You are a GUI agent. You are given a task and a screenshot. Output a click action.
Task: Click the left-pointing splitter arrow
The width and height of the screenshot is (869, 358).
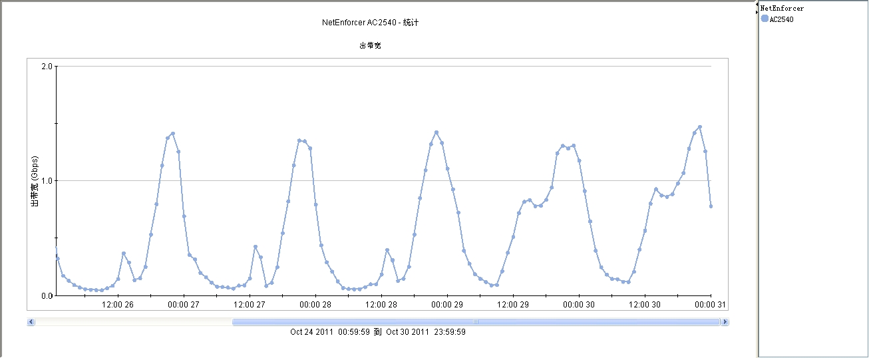pyautogui.click(x=757, y=5)
